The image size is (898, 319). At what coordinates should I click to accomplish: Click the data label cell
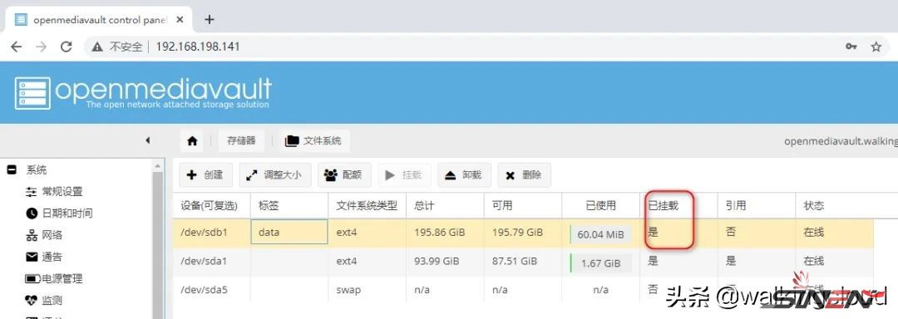click(289, 233)
